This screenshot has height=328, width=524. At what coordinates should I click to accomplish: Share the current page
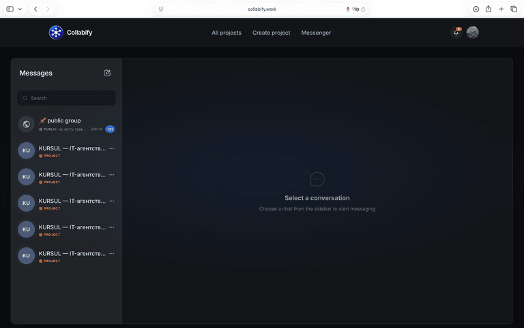coord(489,9)
